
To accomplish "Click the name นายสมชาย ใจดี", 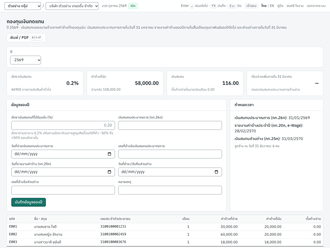I will (x=45, y=227).
